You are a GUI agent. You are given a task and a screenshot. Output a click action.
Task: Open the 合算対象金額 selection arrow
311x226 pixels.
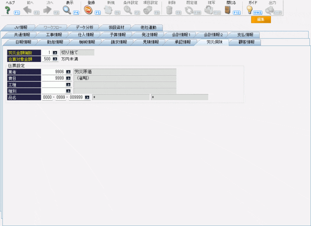[x=55, y=59]
